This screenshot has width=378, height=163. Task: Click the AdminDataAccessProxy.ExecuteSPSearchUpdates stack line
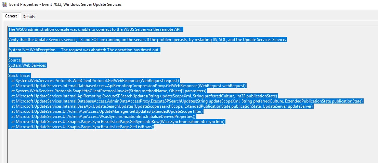(x=187, y=101)
